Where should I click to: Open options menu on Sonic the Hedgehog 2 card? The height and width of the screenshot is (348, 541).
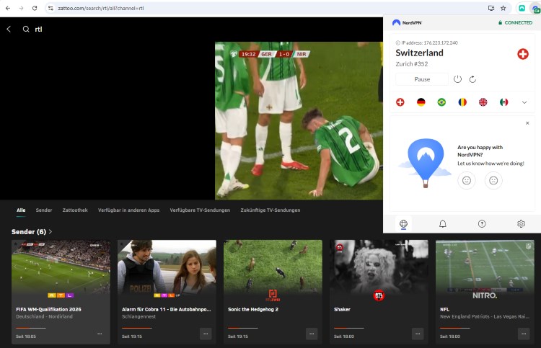[x=312, y=334]
